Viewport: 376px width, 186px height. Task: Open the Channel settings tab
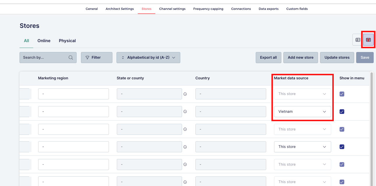(172, 9)
